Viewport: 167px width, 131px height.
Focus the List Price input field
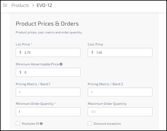[x=48, y=52]
